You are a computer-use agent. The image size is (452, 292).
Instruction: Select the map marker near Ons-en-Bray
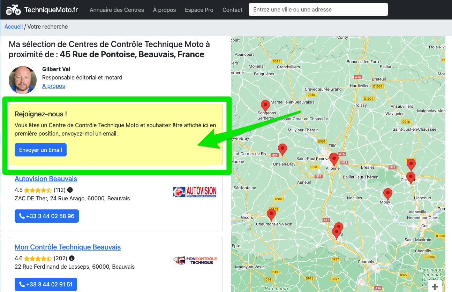282,149
